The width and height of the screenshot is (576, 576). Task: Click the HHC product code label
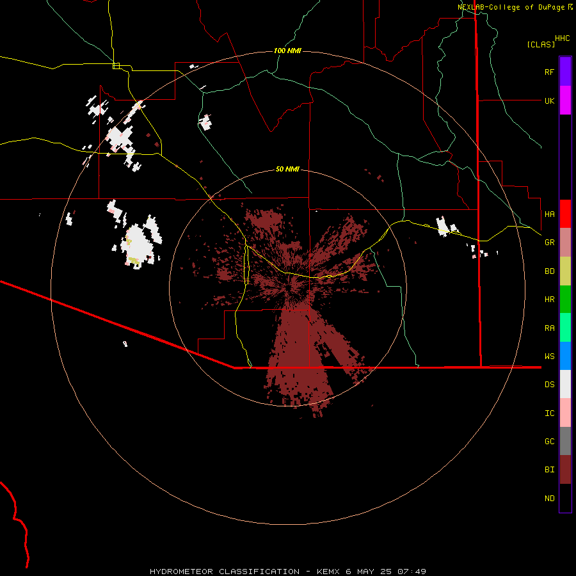pyautogui.click(x=563, y=38)
